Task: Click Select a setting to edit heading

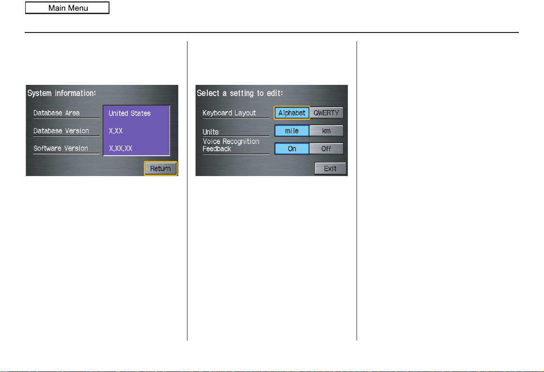Action: [x=240, y=93]
